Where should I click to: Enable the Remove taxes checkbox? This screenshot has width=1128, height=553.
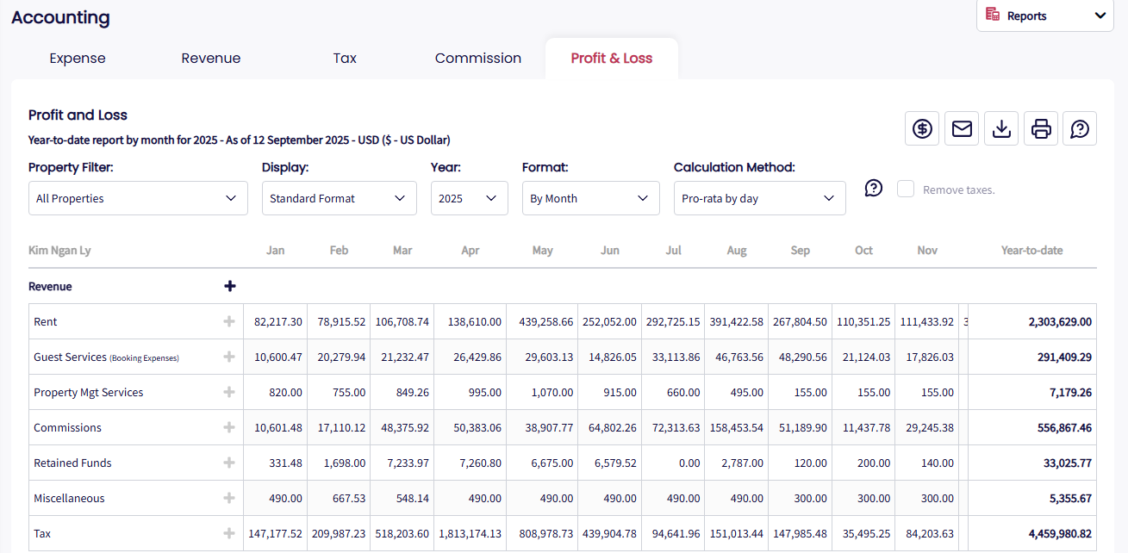(x=906, y=190)
